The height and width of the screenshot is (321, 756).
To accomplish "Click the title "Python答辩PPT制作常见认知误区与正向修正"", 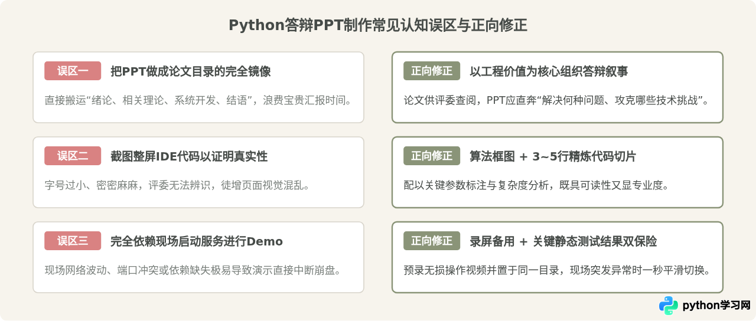I will (378, 25).
